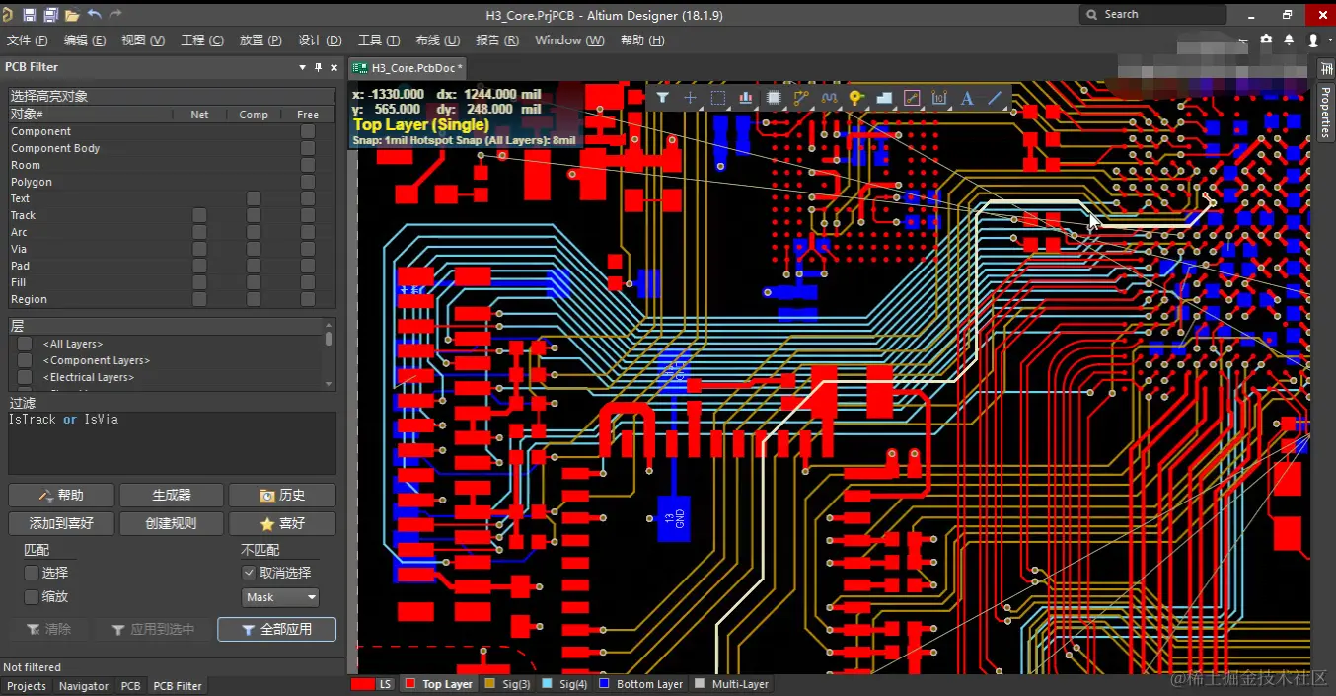Activate the place component chip icon
This screenshot has height=696, width=1336.
(x=774, y=98)
